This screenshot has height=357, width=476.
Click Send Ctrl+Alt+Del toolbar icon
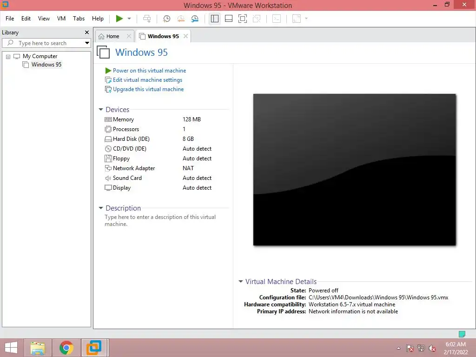point(147,19)
